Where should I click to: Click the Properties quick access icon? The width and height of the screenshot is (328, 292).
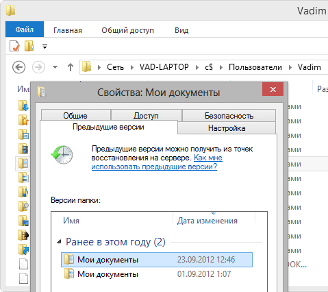click(x=14, y=46)
